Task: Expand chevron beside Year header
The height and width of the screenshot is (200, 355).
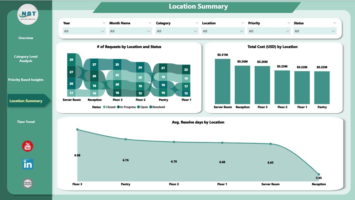Action: click(x=104, y=23)
